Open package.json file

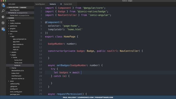click(x=15, y=94)
